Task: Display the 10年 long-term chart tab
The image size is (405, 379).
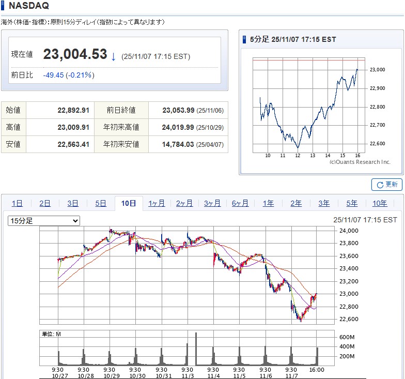Action: (x=380, y=203)
